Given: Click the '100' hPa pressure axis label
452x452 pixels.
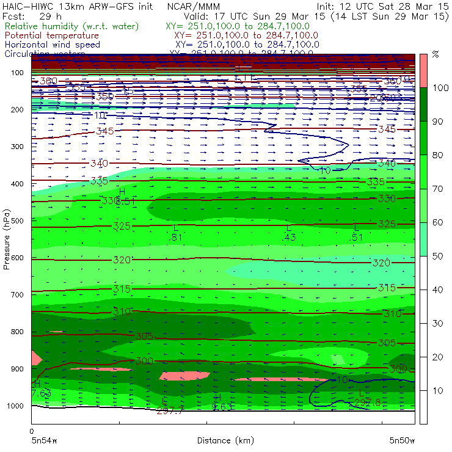Looking at the screenshot, I should (x=17, y=73).
